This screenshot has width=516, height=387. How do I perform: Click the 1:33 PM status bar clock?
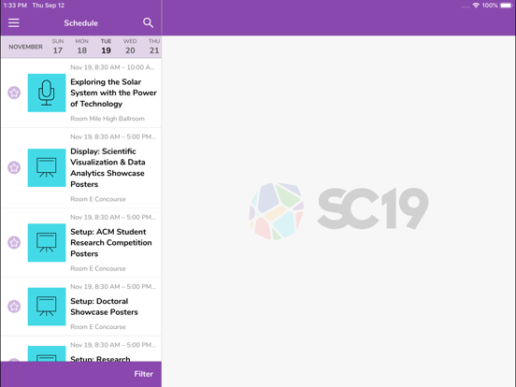[x=15, y=6]
